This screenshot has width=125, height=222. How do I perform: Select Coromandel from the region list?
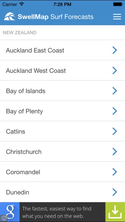tap(62, 172)
